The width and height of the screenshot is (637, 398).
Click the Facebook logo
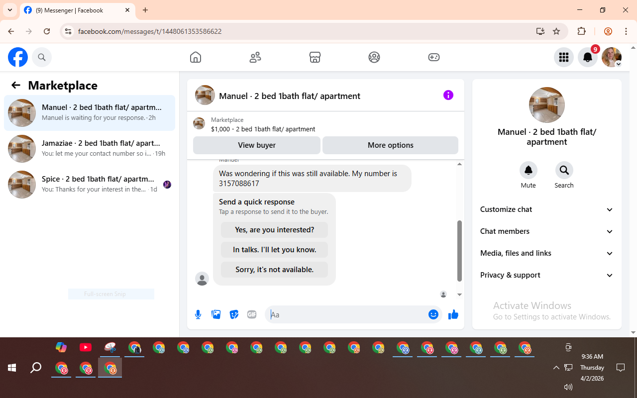pos(18,57)
